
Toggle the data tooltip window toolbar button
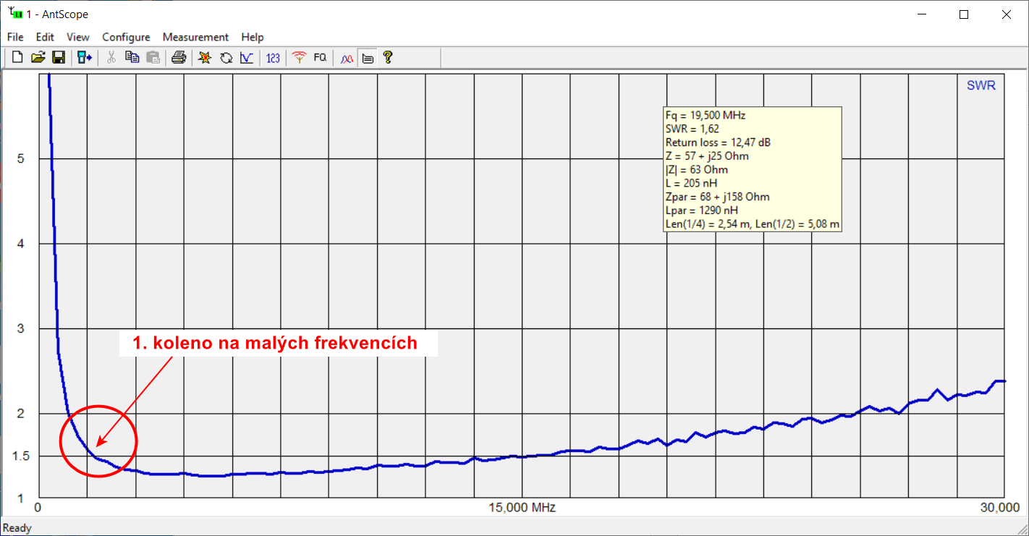point(368,58)
